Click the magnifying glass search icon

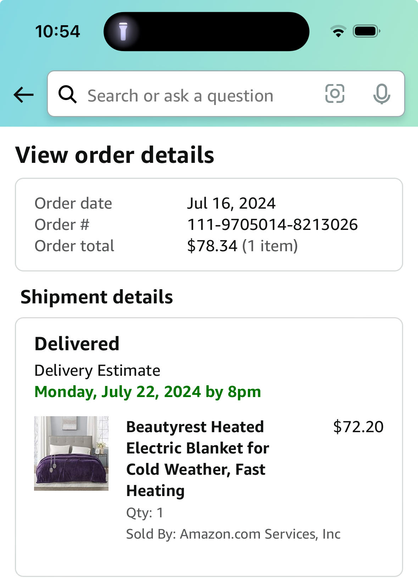67,94
